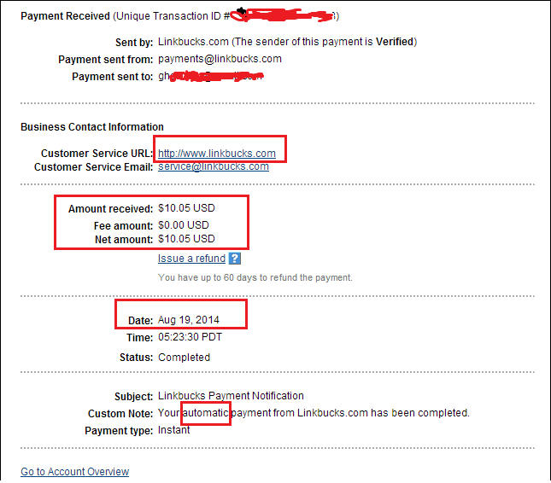The width and height of the screenshot is (551, 483).
Task: Select the date Aug 19, 2014
Action: click(x=188, y=320)
